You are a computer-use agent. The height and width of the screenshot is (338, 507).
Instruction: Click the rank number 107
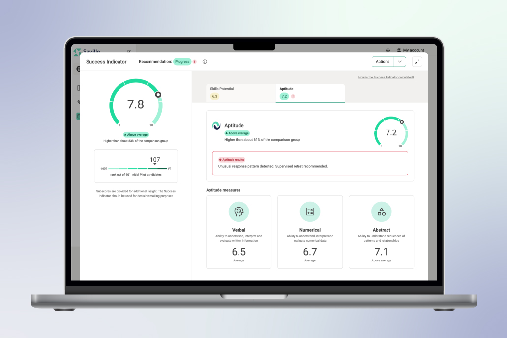155,159
